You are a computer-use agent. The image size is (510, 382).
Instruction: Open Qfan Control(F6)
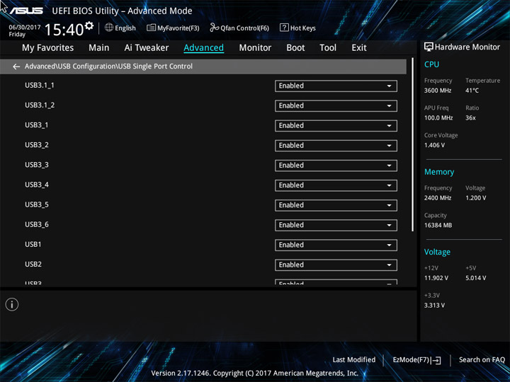239,28
